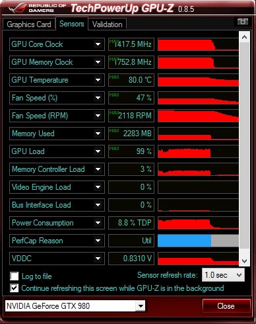Click the Video Engine Load value 0 %

131,187
